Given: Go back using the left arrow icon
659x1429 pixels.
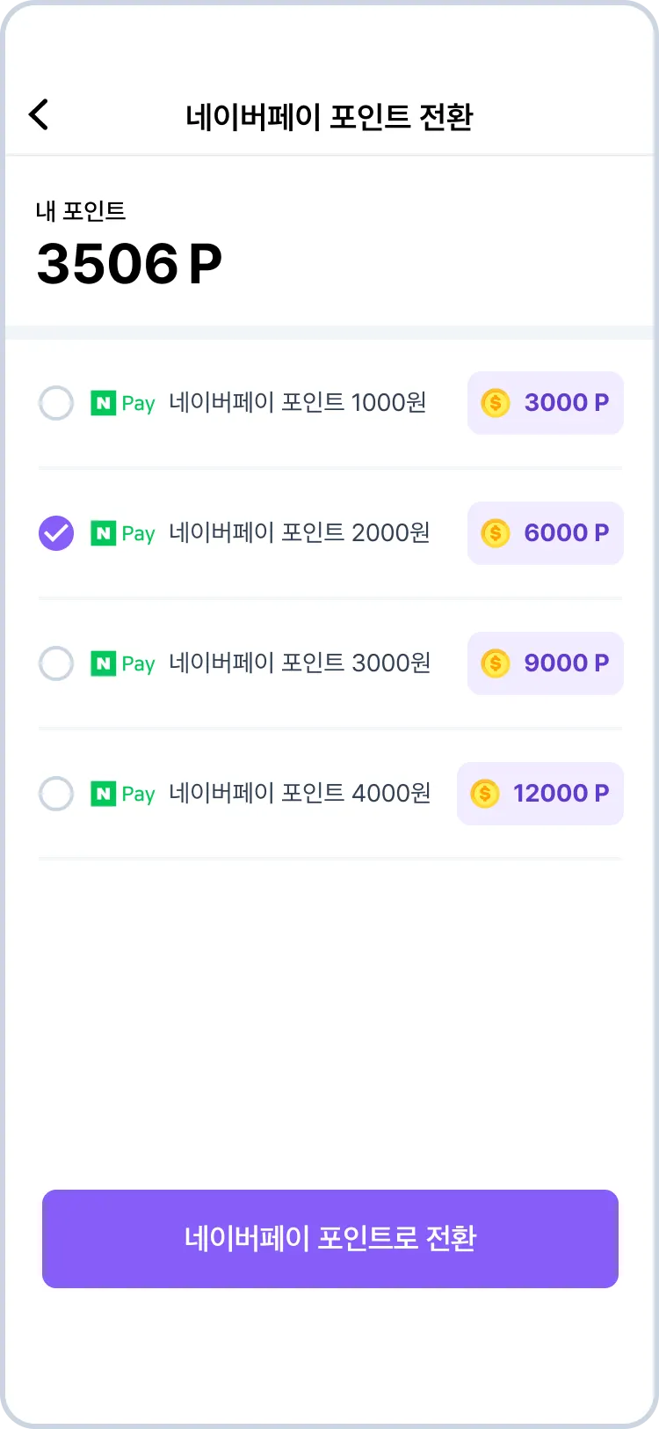Looking at the screenshot, I should coord(39,114).
